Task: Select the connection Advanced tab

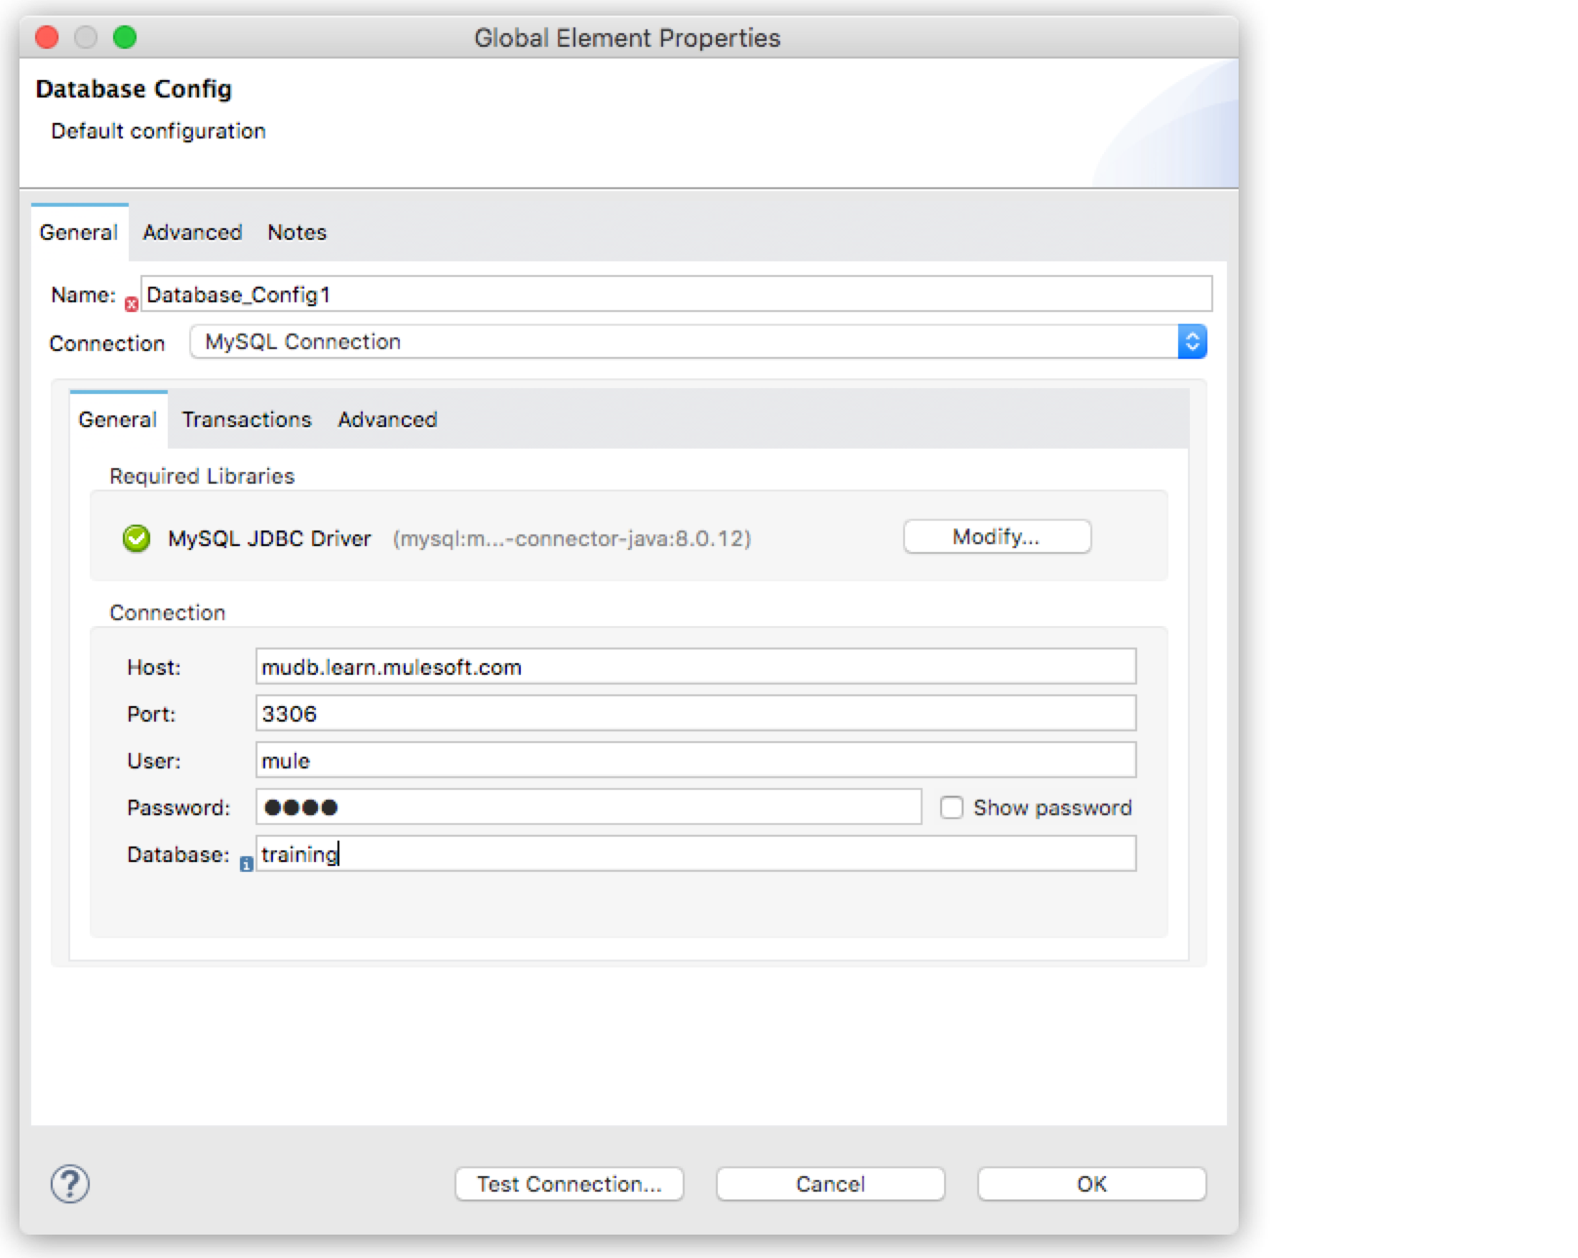Action: [x=386, y=419]
